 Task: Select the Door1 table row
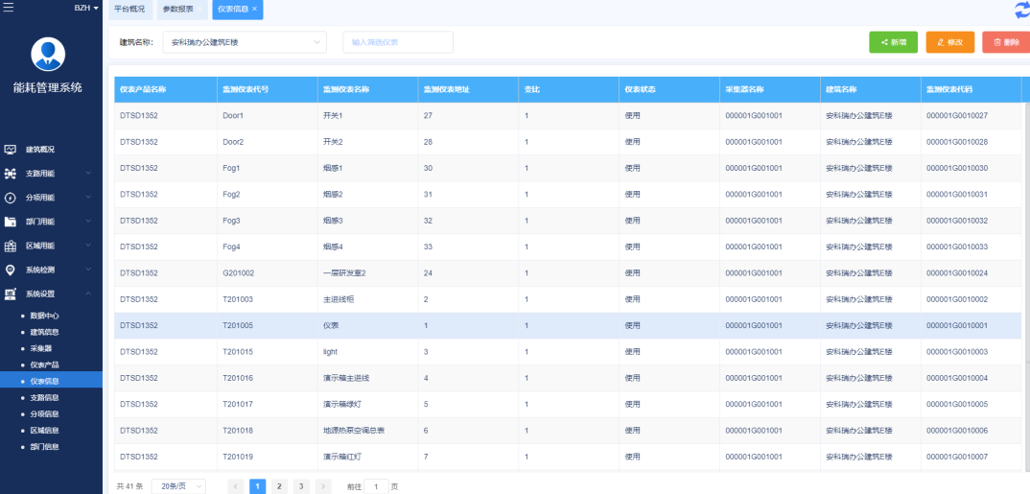568,116
